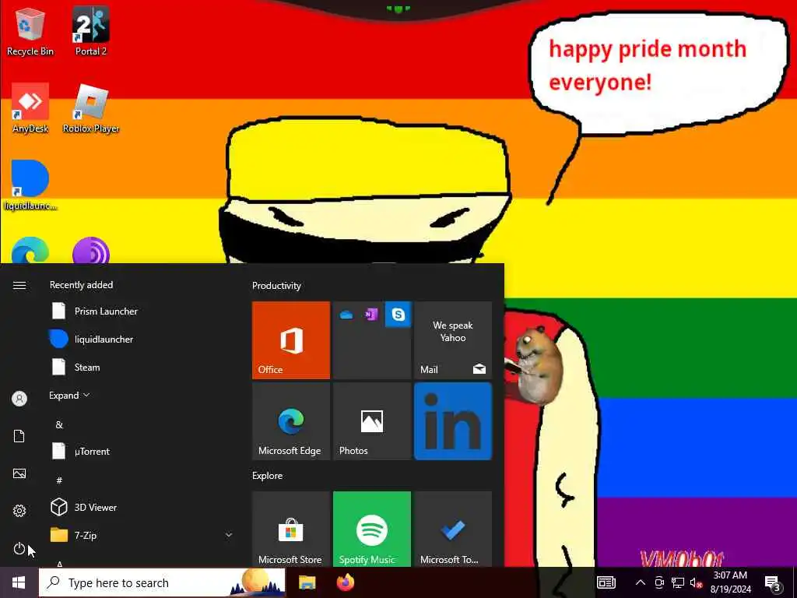
Task: Open the Mail tile
Action: coord(453,340)
